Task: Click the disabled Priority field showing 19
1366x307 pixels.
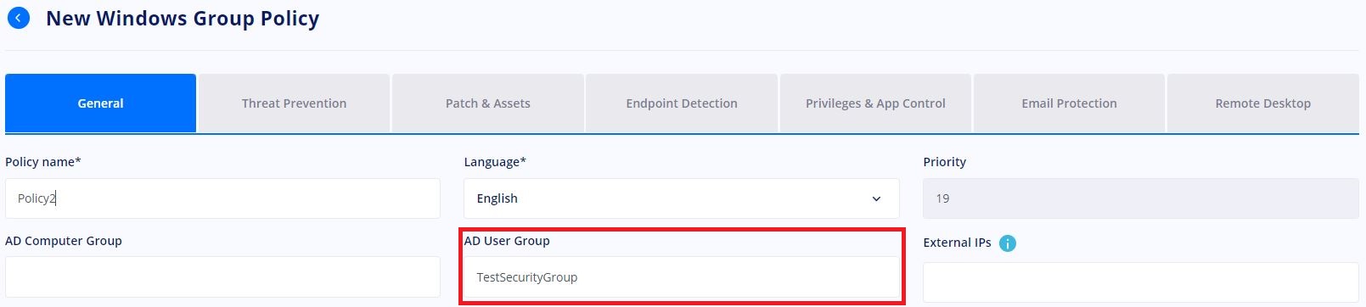Action: pos(1141,198)
